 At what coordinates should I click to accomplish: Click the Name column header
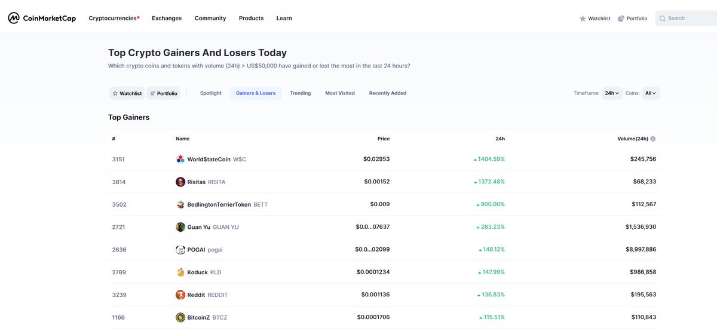pos(182,139)
